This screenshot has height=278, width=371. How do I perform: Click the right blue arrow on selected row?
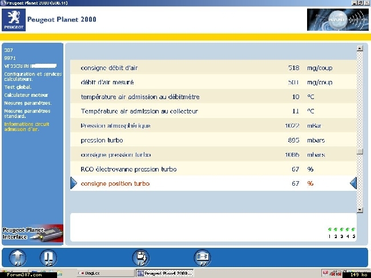click(353, 183)
